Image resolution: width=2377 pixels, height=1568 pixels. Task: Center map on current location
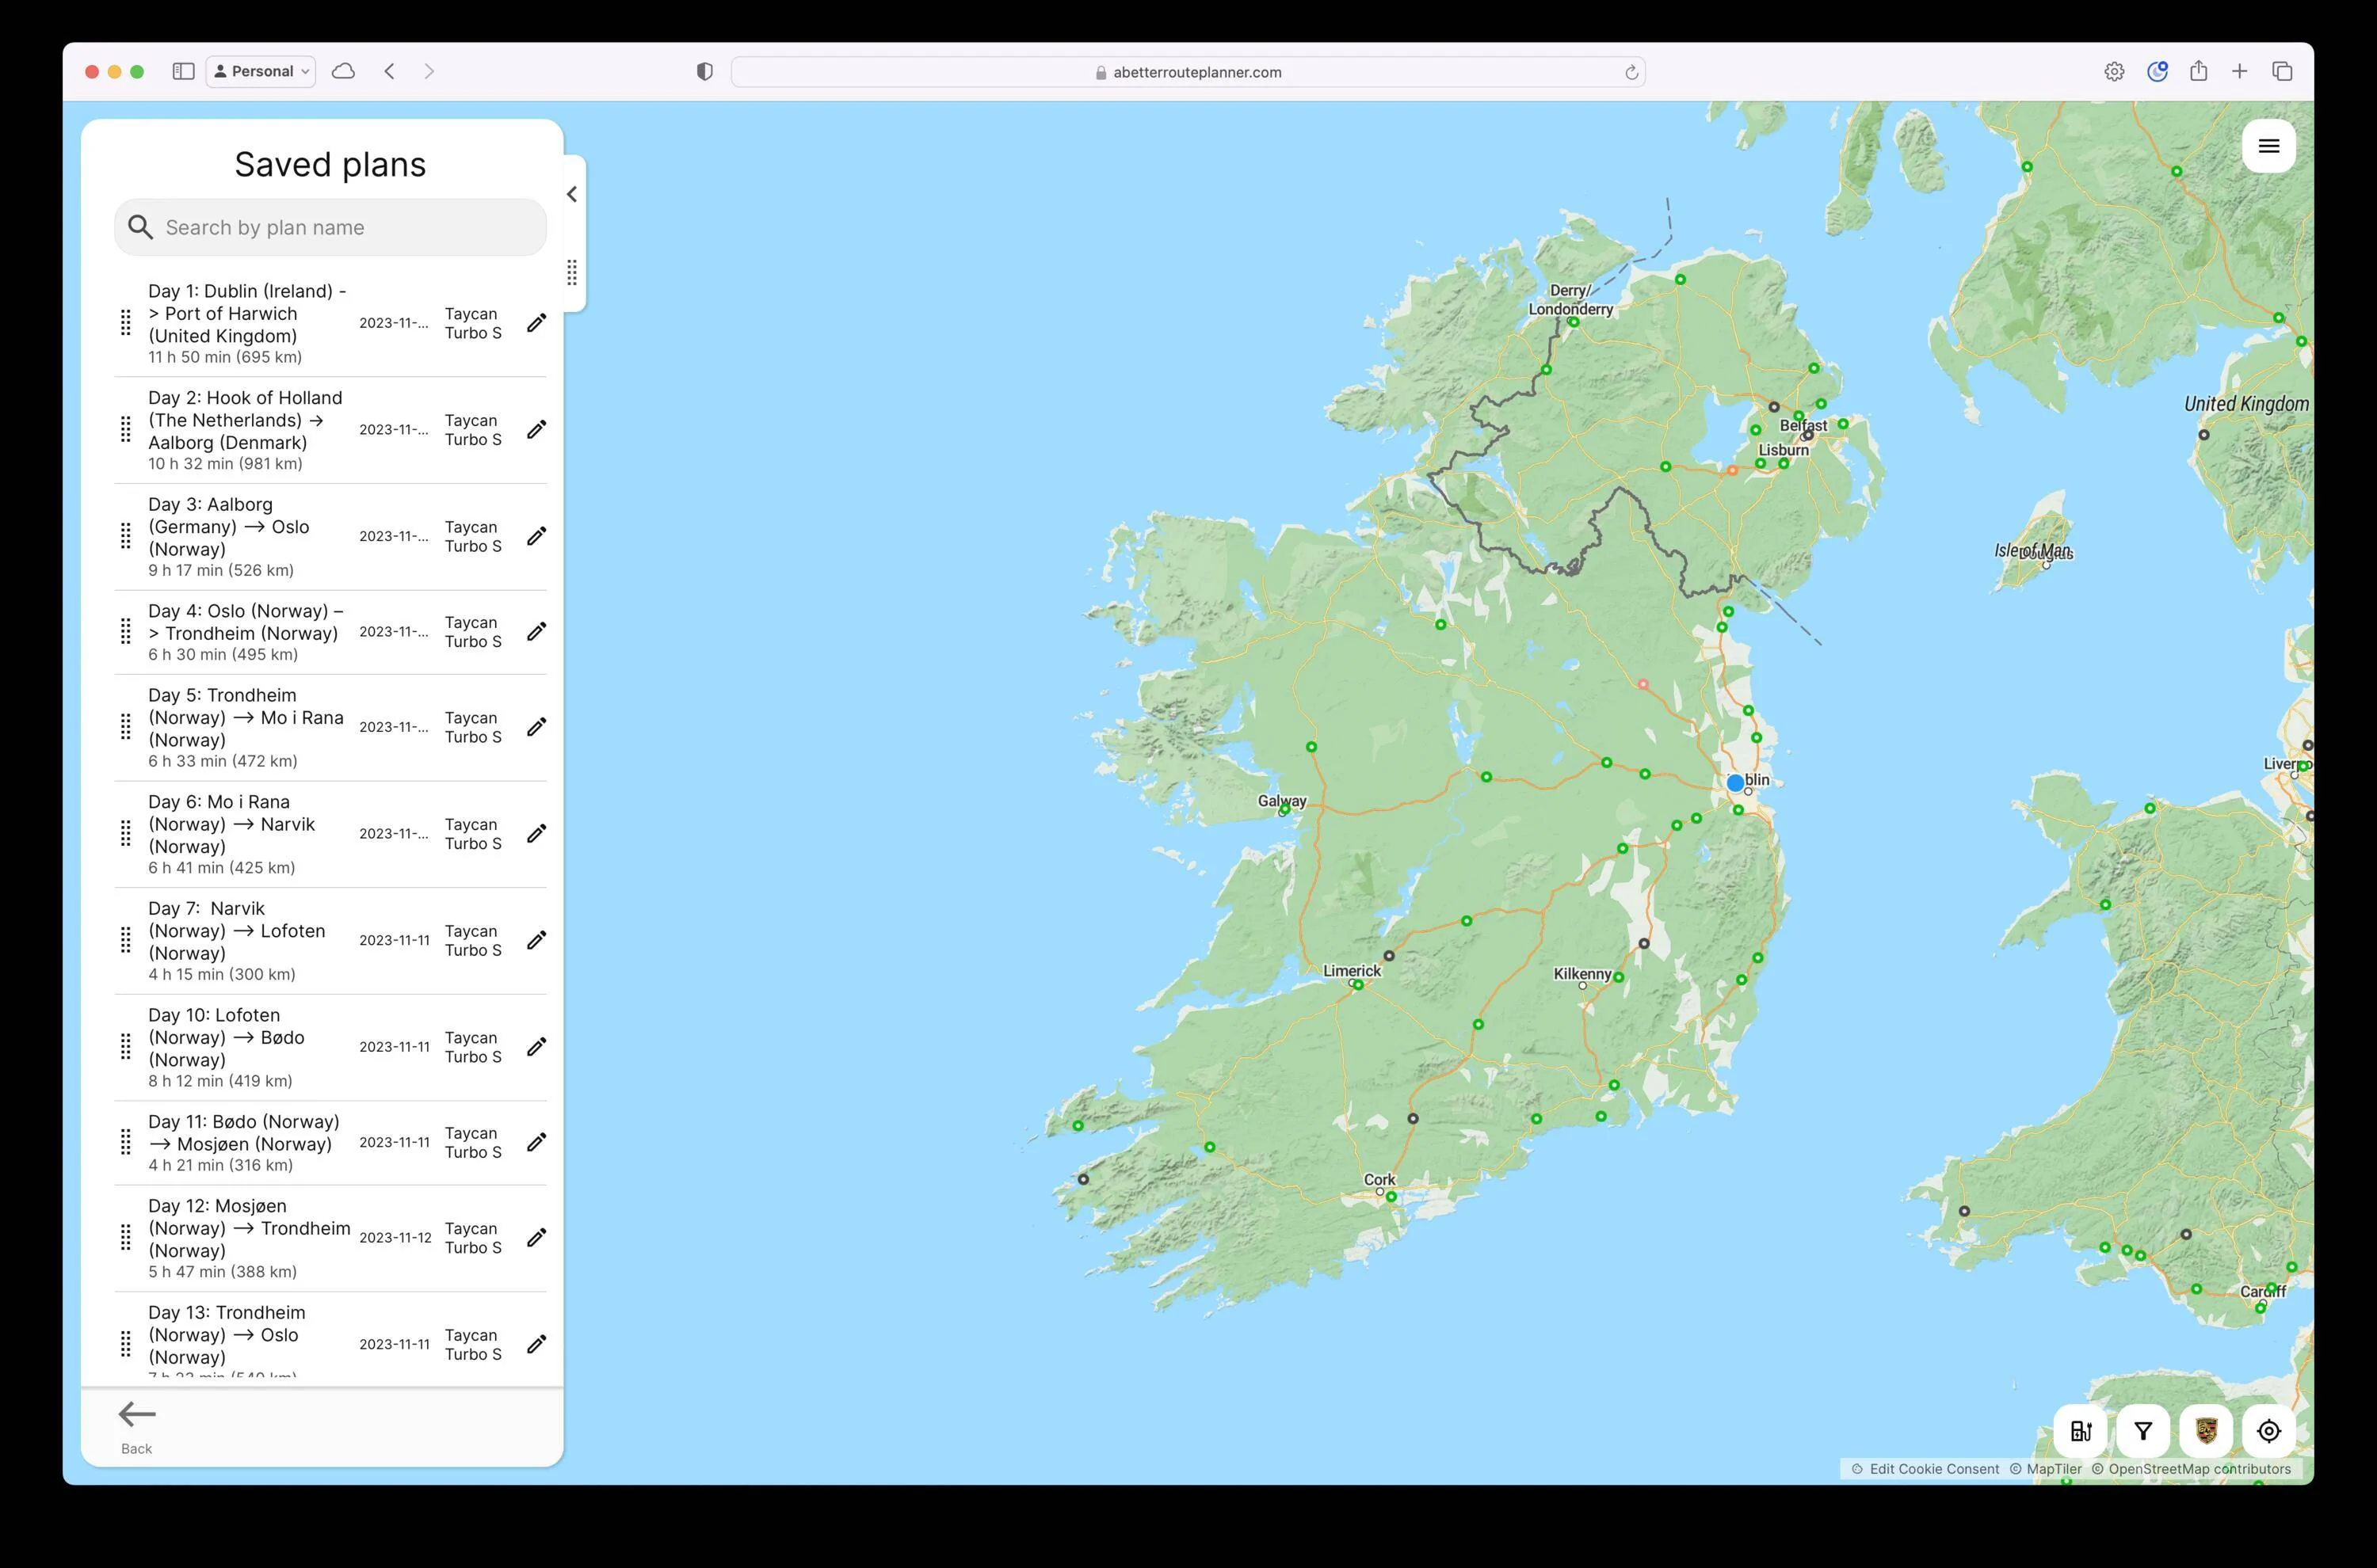pos(2268,1431)
